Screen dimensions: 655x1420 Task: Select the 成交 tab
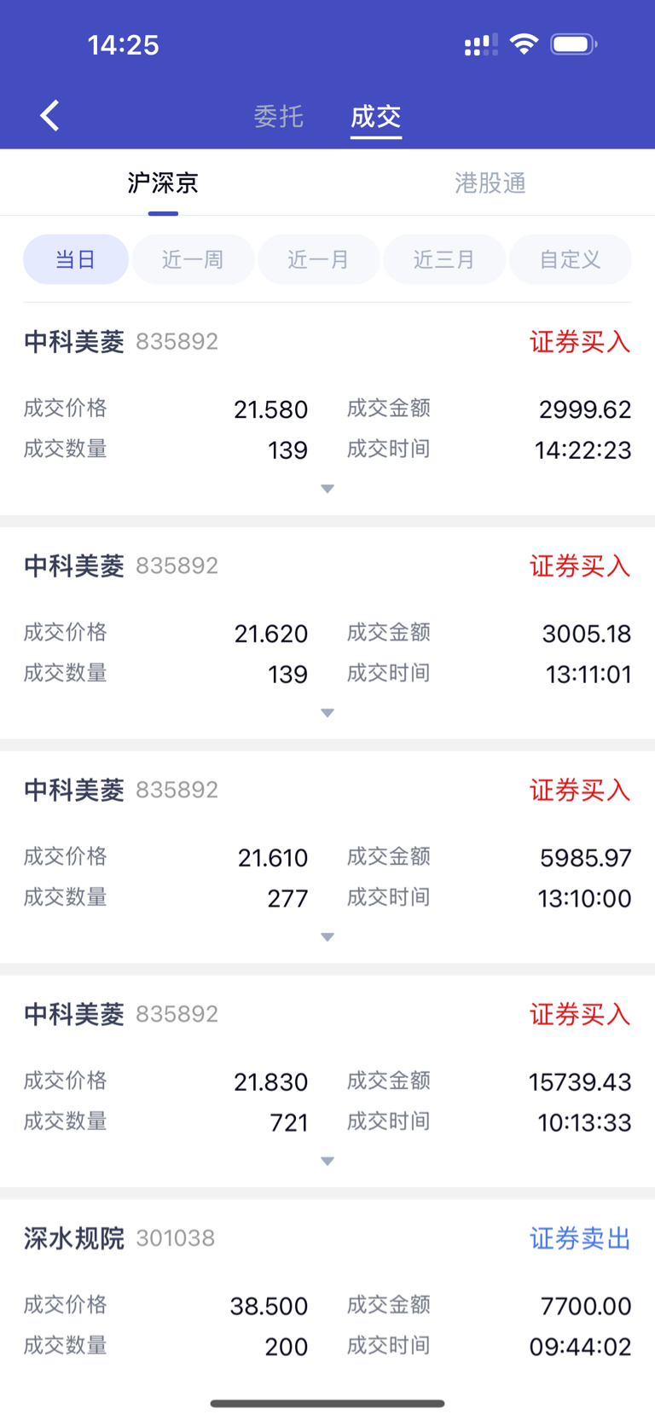point(376,116)
